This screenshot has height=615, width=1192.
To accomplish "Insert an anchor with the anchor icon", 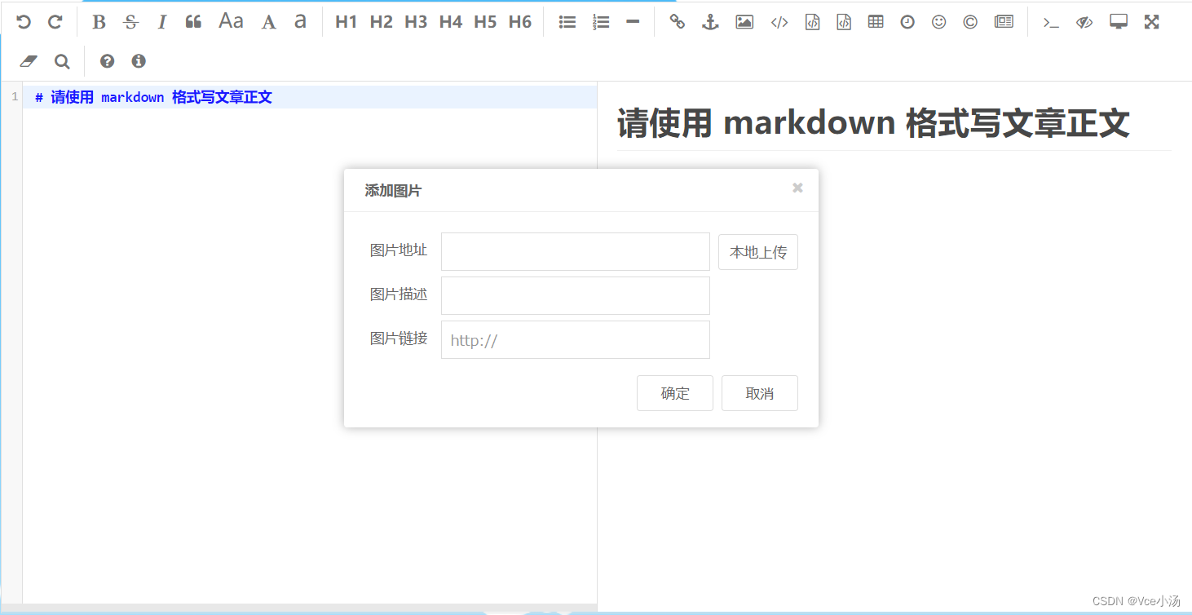I will (x=710, y=22).
